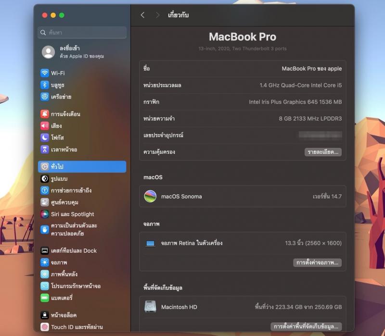Click the green zoom window button
Screen dimensions: 385x336
pos(62,15)
